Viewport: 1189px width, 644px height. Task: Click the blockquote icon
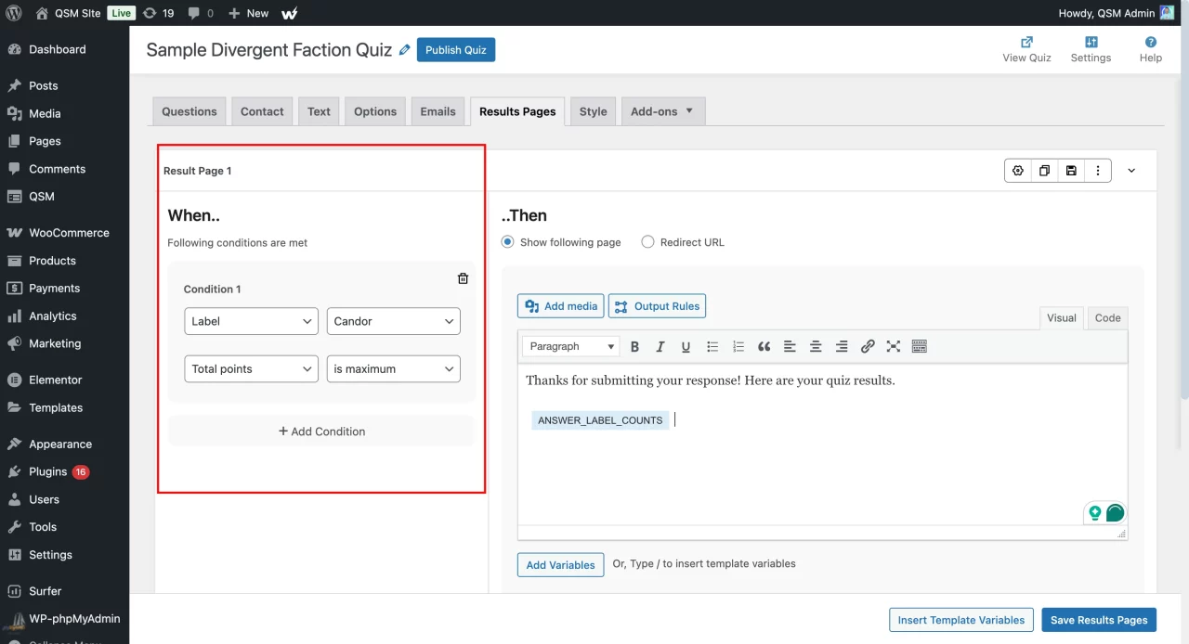point(764,346)
